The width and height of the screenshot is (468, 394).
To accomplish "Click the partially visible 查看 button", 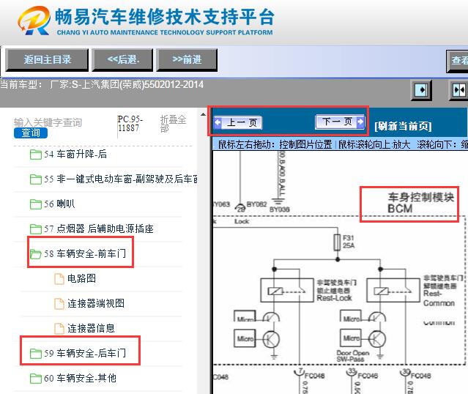I will click(458, 61).
